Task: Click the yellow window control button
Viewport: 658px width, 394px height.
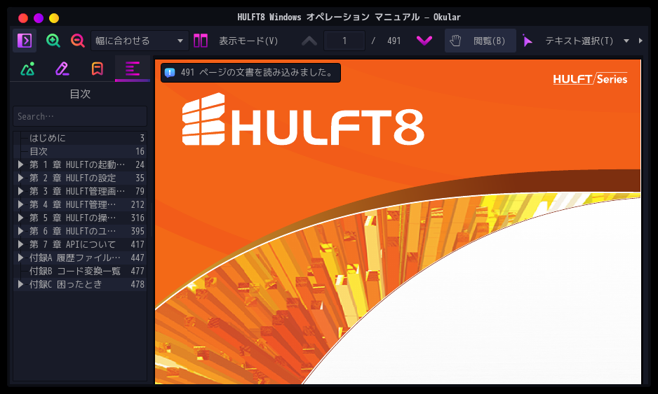Action: click(x=54, y=18)
